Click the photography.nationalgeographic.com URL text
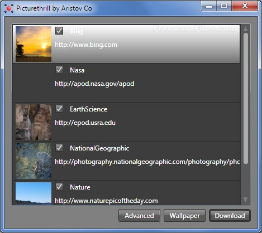Image resolution: width=262 pixels, height=233 pixels. click(147, 162)
